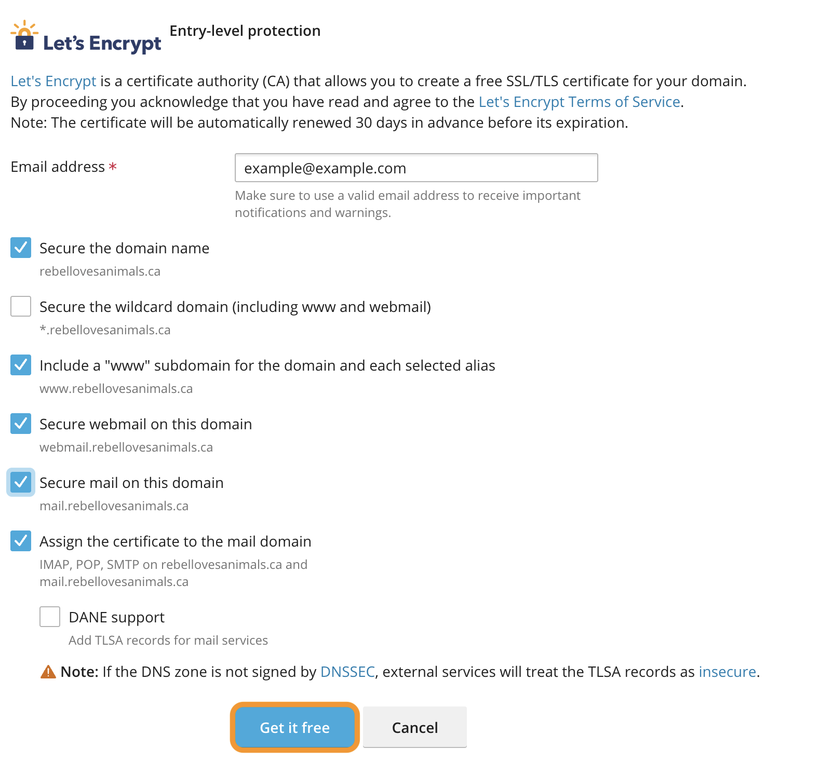The height and width of the screenshot is (762, 833).
Task: Click the DANE support label text
Action: point(116,618)
